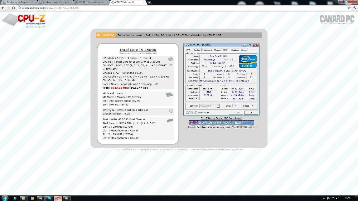
Task: Close the CPU-Z Validator browser tab
Action: [144, 2]
